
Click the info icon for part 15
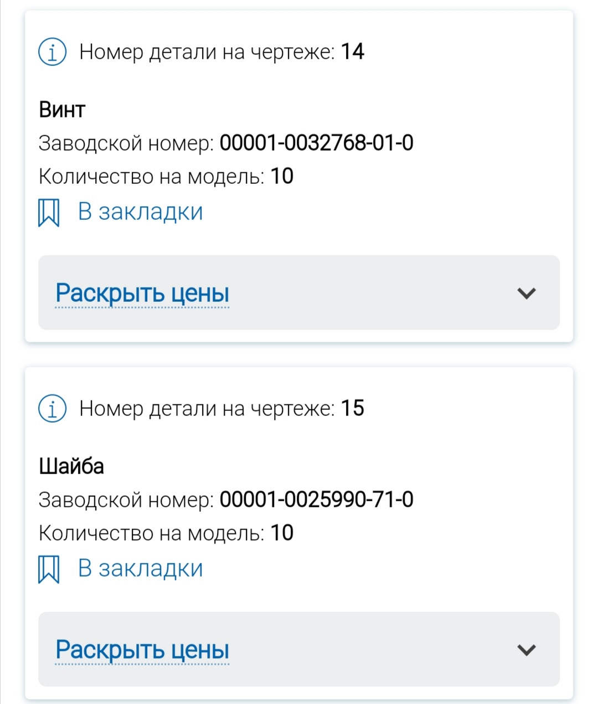pyautogui.click(x=52, y=409)
